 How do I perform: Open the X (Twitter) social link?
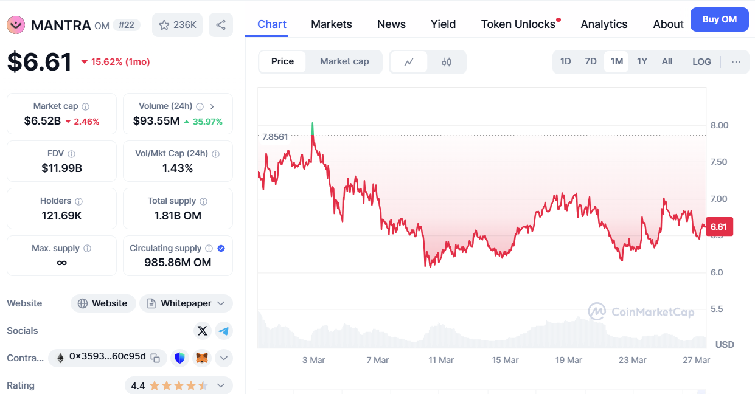pos(203,331)
